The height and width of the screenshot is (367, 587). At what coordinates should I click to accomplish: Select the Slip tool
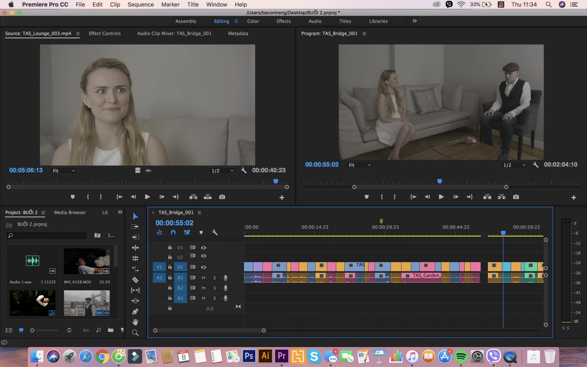coord(135,290)
